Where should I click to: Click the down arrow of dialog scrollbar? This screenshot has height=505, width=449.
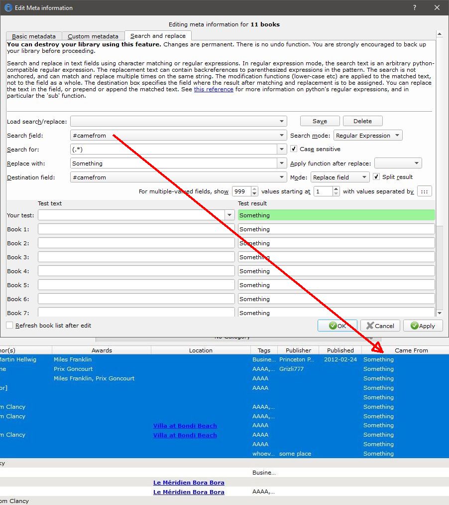(x=440, y=313)
